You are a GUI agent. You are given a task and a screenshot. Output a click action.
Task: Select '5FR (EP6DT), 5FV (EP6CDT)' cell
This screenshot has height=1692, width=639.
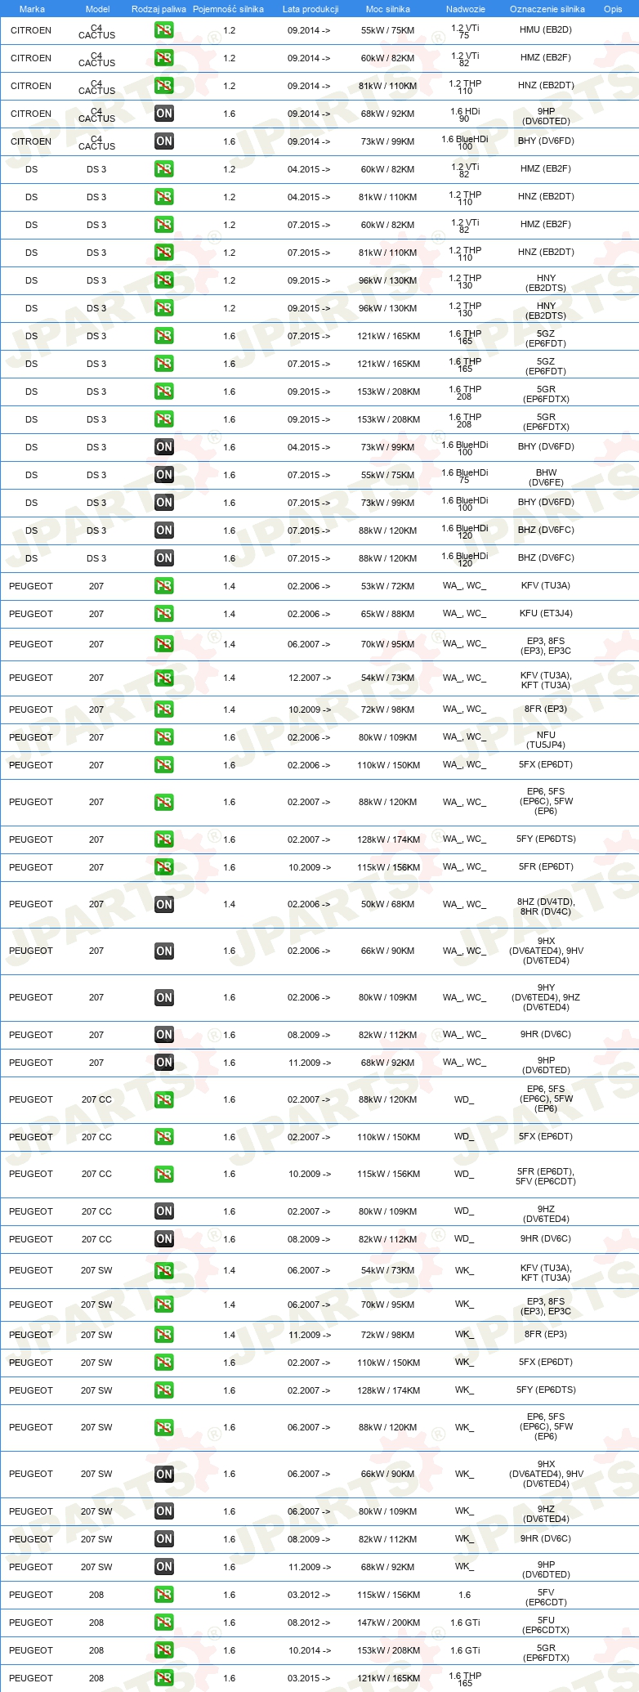(546, 1176)
